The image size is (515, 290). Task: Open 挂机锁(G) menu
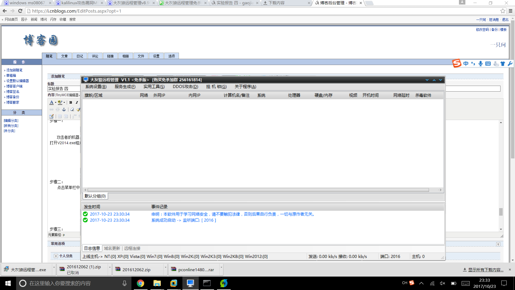pyautogui.click(x=216, y=86)
